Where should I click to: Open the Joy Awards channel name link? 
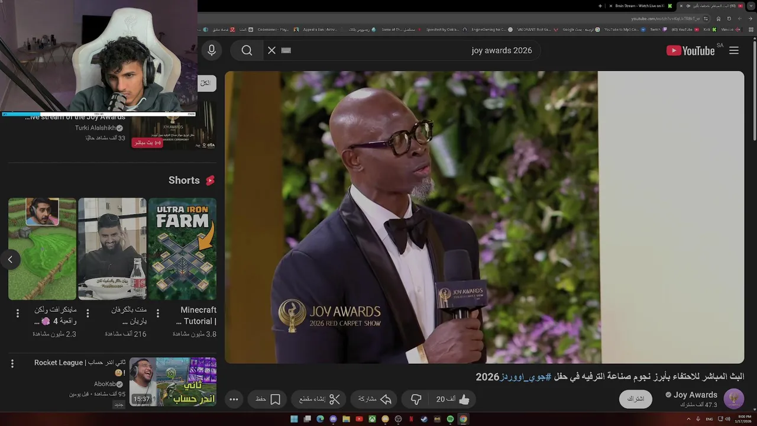[x=695, y=395]
